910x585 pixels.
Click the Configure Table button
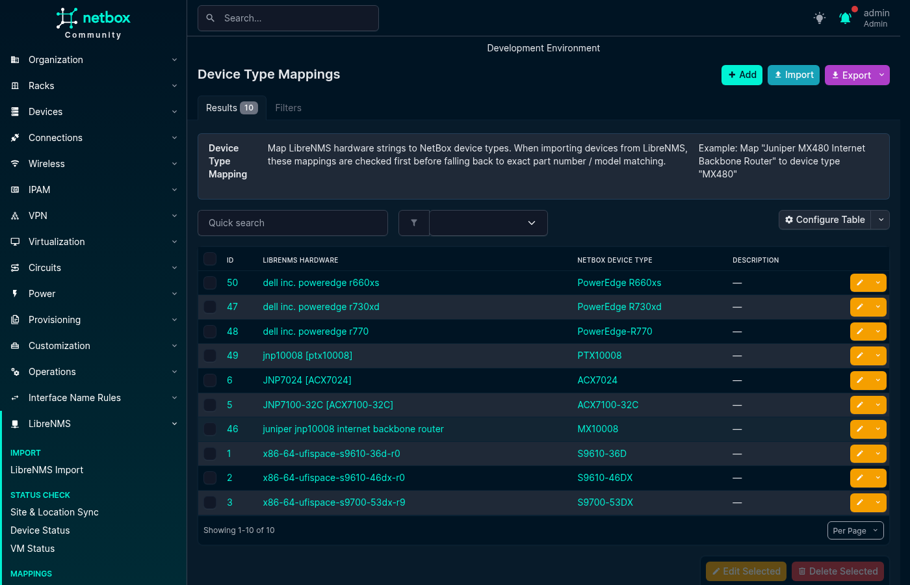point(825,220)
